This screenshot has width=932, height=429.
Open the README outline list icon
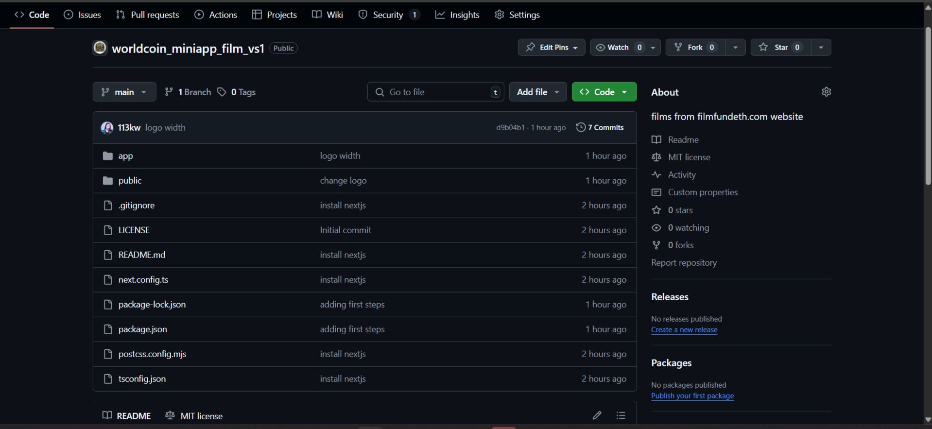[x=621, y=415]
